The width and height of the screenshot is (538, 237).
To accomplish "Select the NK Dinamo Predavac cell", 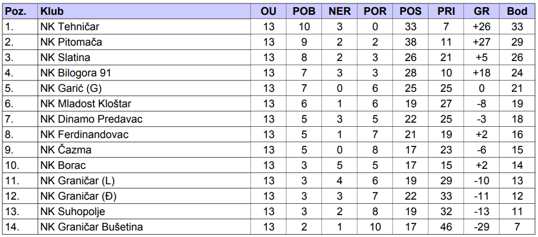I will (92, 119).
